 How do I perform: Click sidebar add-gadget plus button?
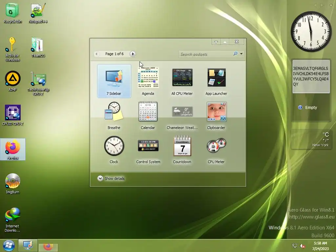point(331,5)
